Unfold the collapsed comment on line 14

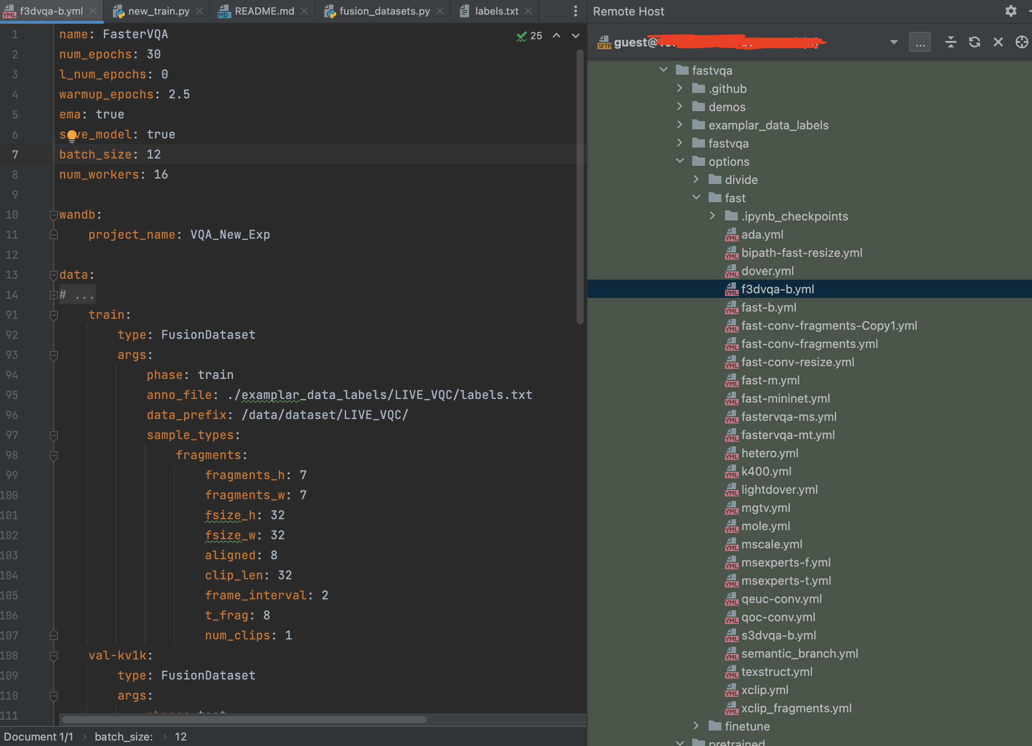pos(53,295)
